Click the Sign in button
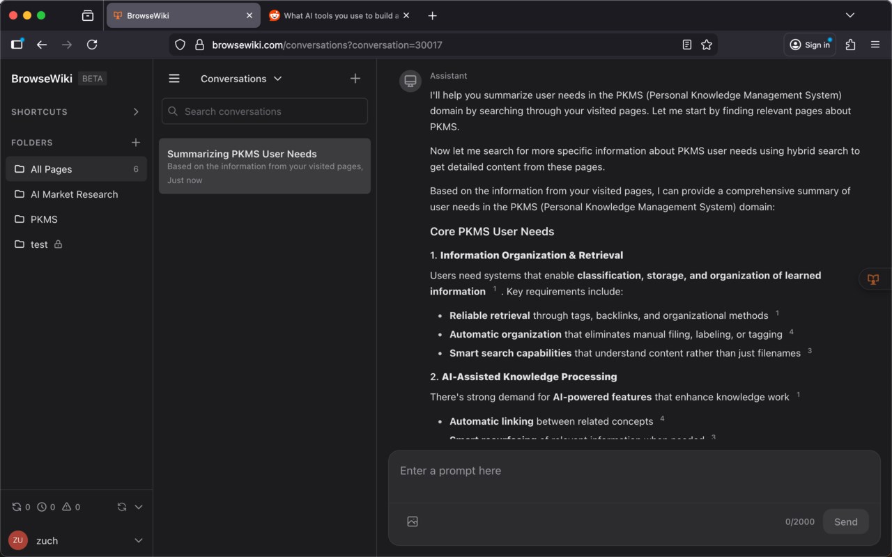Screen dimensions: 892x557 [x=810, y=45]
